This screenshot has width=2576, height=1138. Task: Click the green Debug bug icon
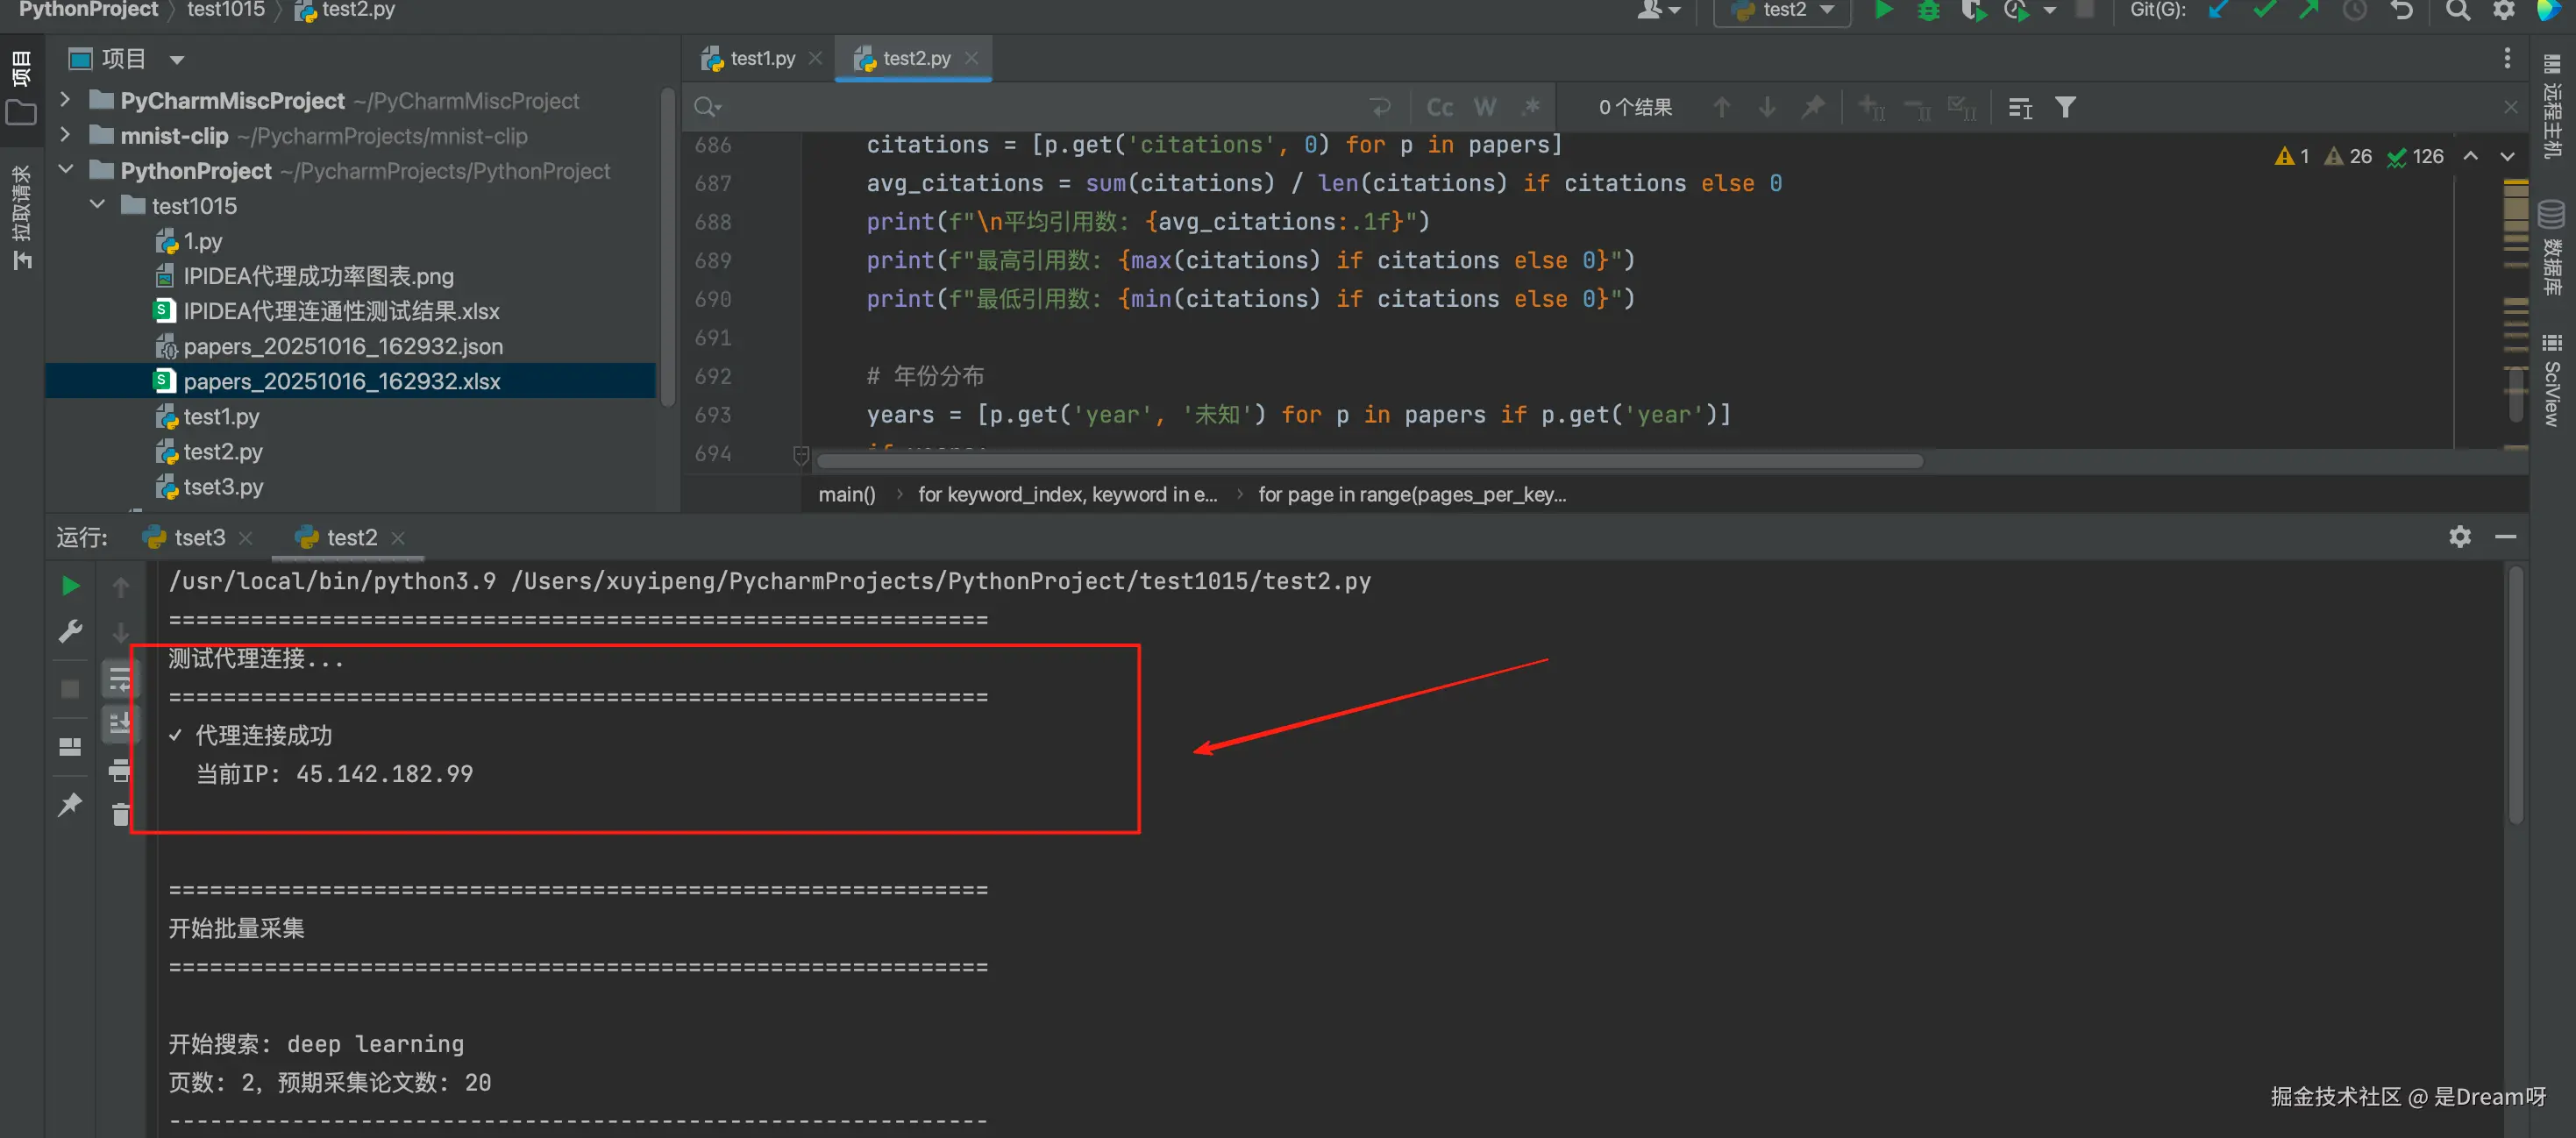click(x=1929, y=10)
